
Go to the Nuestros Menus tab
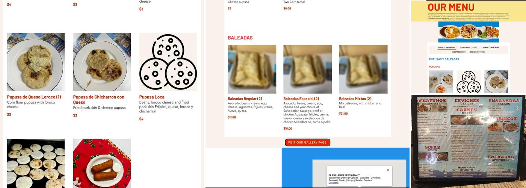click(x=459, y=52)
